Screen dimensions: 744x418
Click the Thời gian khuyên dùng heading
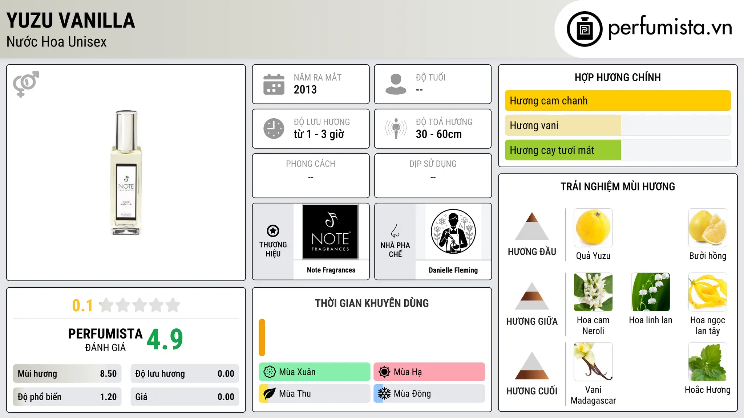[x=372, y=303]
